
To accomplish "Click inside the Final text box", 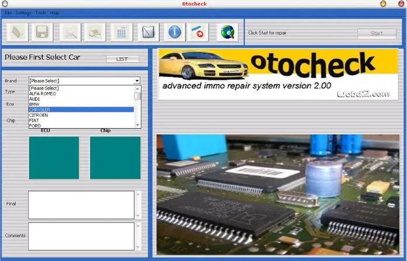I will [81, 205].
